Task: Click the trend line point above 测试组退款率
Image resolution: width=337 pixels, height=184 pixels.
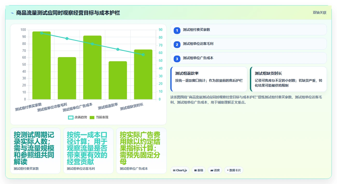Action: [x=118, y=49]
